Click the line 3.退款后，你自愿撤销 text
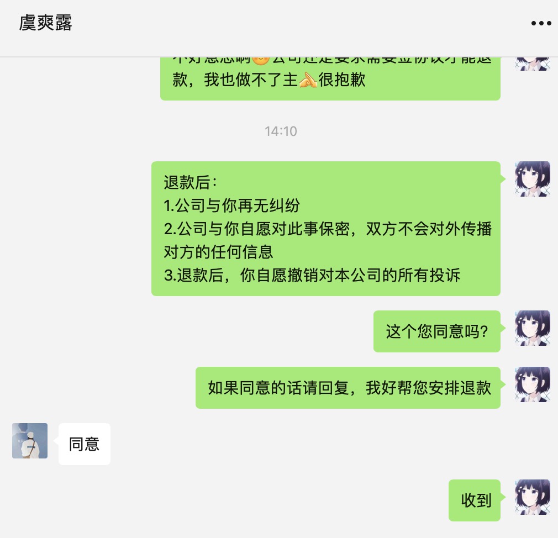The height and width of the screenshot is (538, 558). pyautogui.click(x=312, y=275)
